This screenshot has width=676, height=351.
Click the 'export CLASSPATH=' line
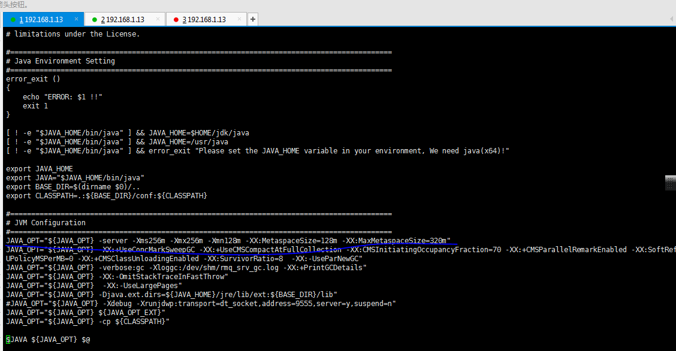click(x=107, y=196)
